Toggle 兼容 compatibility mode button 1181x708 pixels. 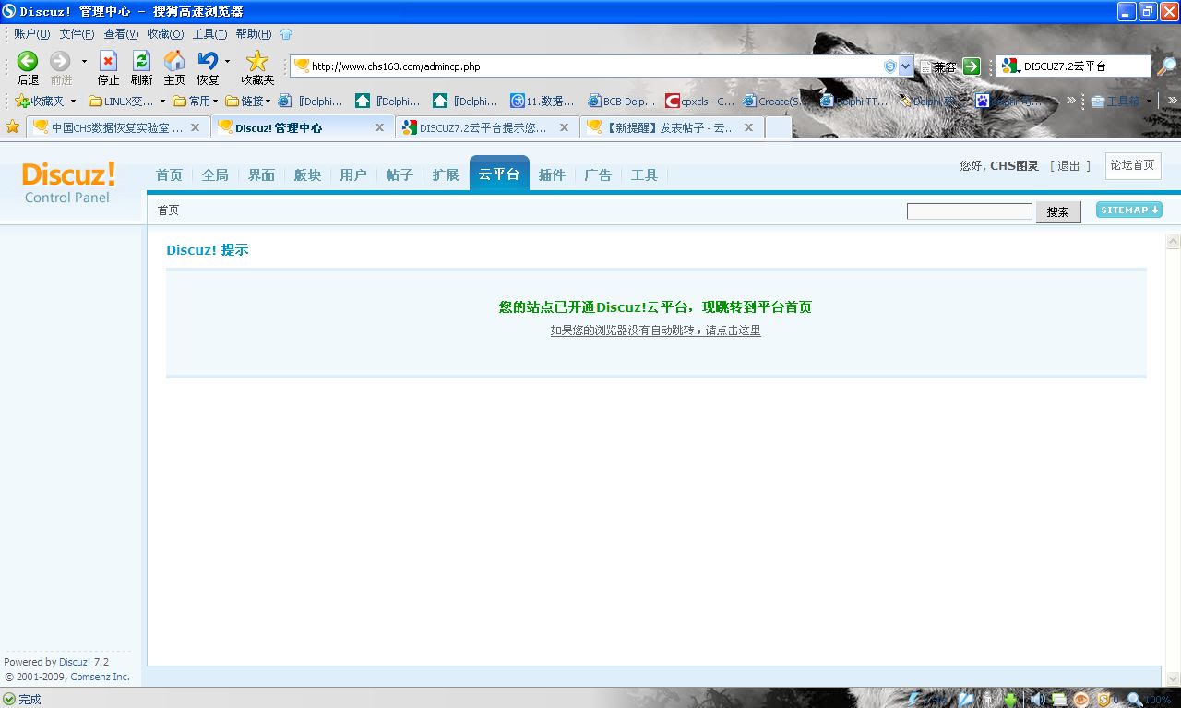pyautogui.click(x=938, y=66)
